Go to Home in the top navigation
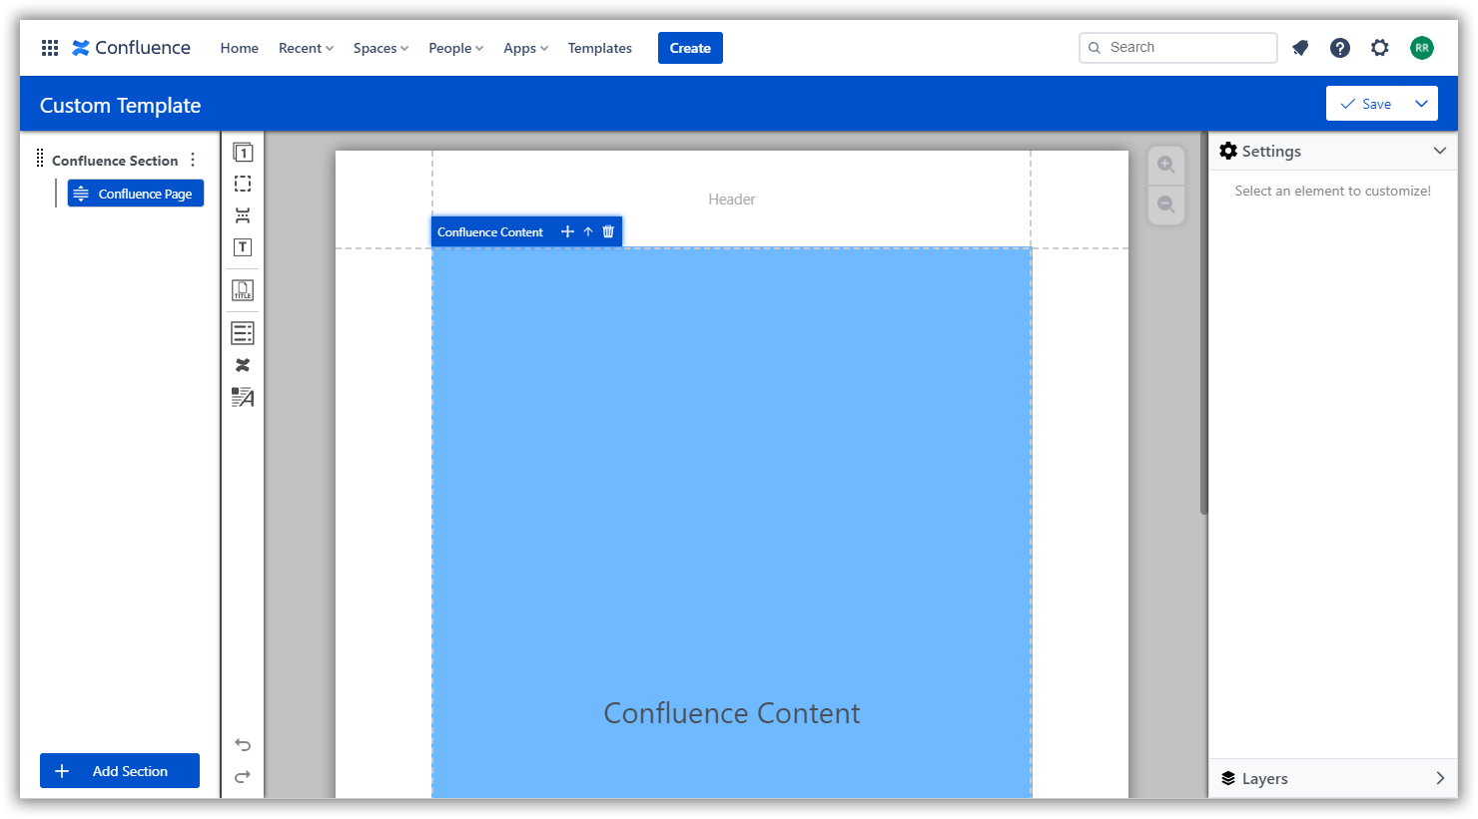 click(240, 48)
